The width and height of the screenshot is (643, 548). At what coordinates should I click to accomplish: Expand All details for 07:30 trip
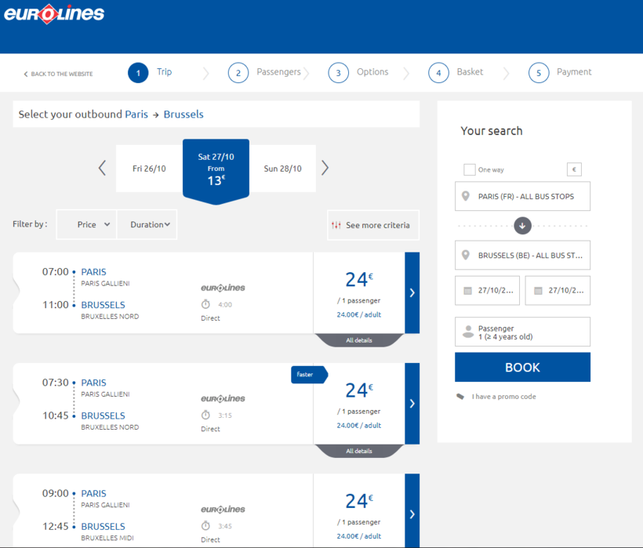point(359,451)
